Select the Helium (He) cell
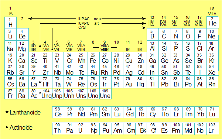Screen dimensions: 222x140 point(212,23)
